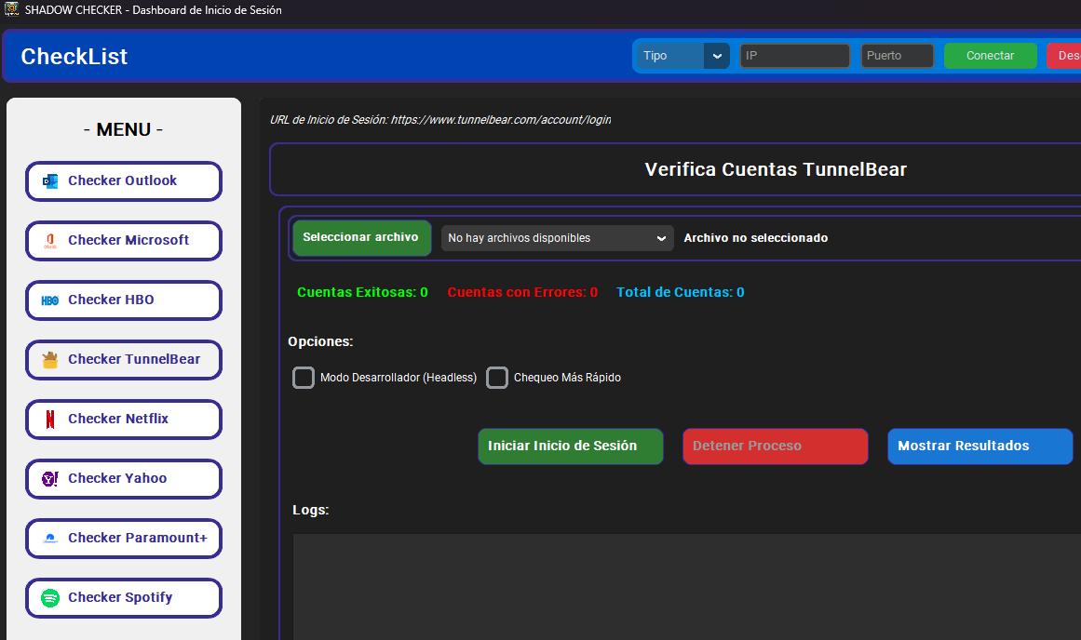
Task: Open the Checker Netflix menu item
Action: 124,420
